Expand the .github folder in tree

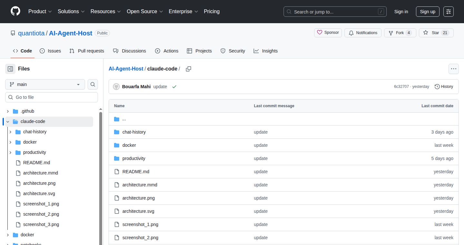pyautogui.click(x=8, y=111)
